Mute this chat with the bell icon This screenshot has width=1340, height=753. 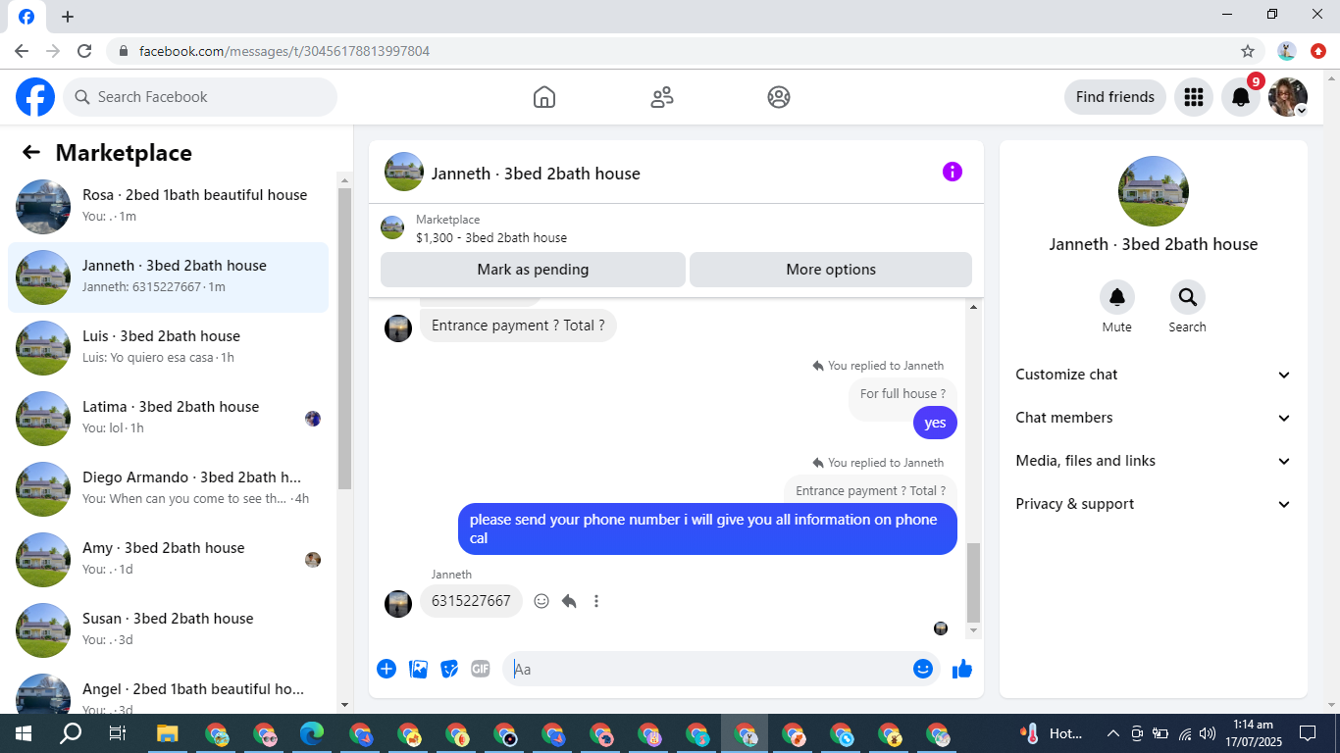[1117, 297]
